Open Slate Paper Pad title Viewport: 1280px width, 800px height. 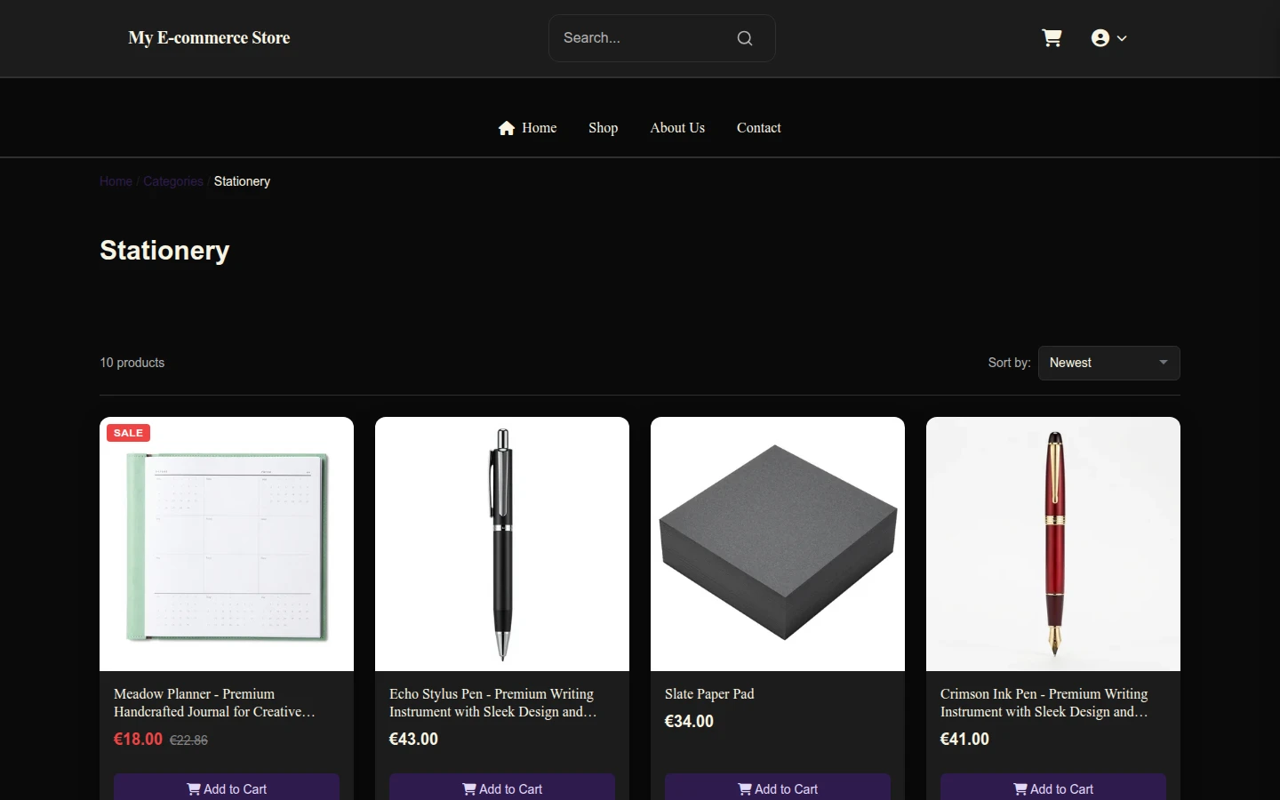(x=709, y=694)
